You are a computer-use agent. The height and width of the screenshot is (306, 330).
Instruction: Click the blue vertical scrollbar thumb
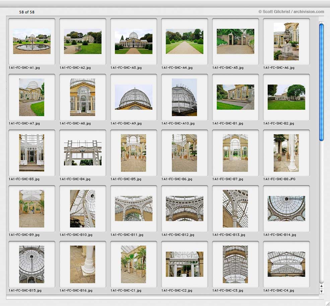[x=321, y=82]
